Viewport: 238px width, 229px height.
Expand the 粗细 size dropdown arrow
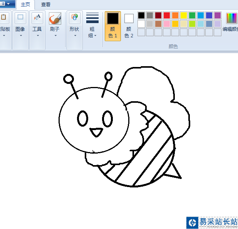click(x=96, y=36)
